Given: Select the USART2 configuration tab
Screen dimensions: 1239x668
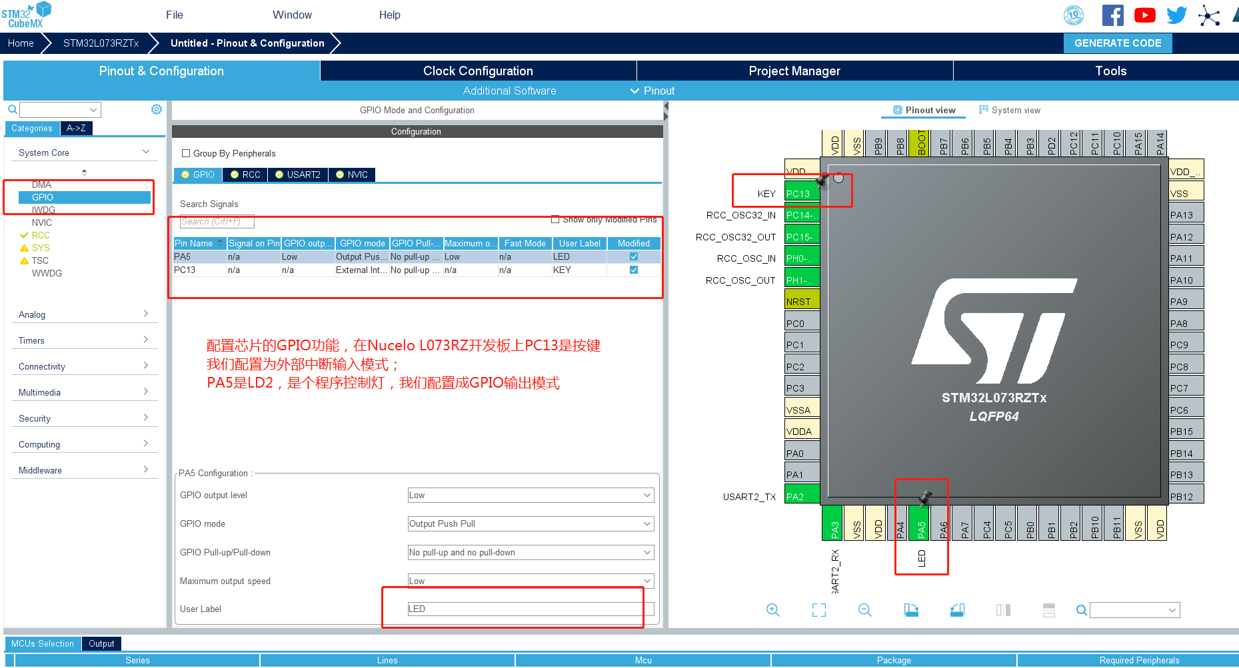Looking at the screenshot, I should pyautogui.click(x=298, y=174).
